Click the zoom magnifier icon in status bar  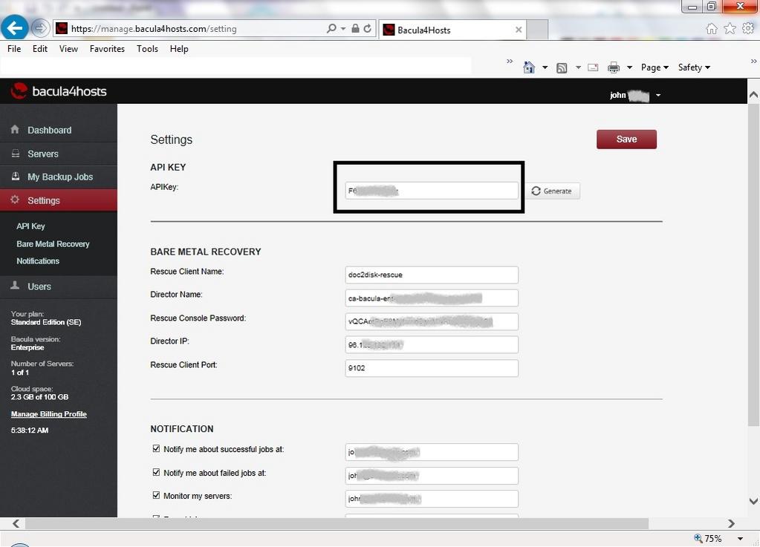(x=698, y=538)
